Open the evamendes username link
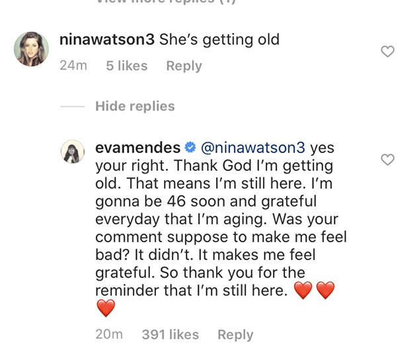 (137, 148)
